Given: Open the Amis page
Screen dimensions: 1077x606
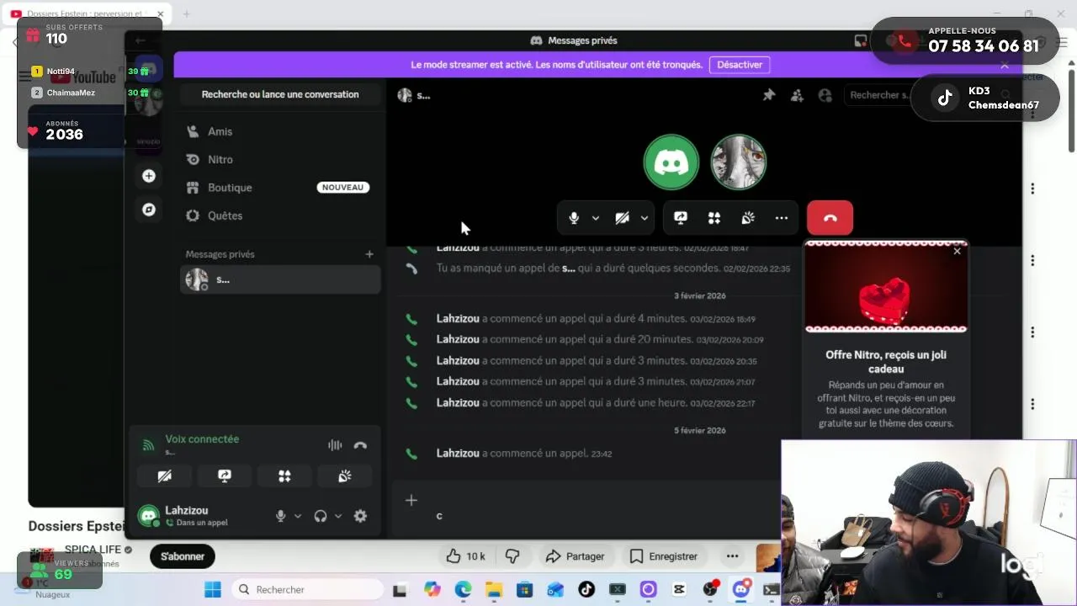Looking at the screenshot, I should coord(280,131).
